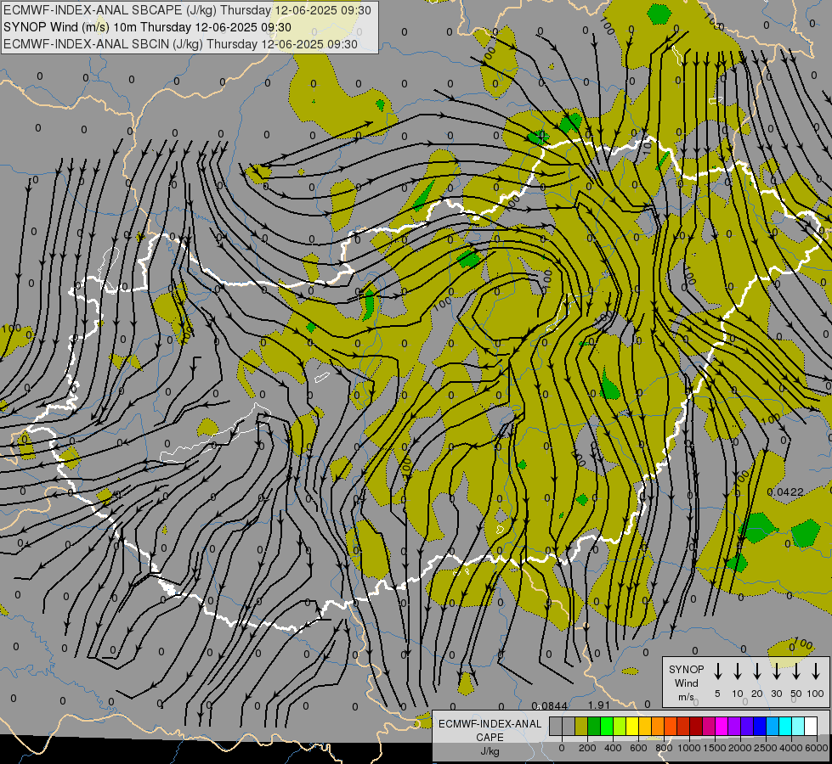Image resolution: width=832 pixels, height=764 pixels.
Task: Click the 10 m/s wind arrow in SYNOP legend
Action: 737,671
